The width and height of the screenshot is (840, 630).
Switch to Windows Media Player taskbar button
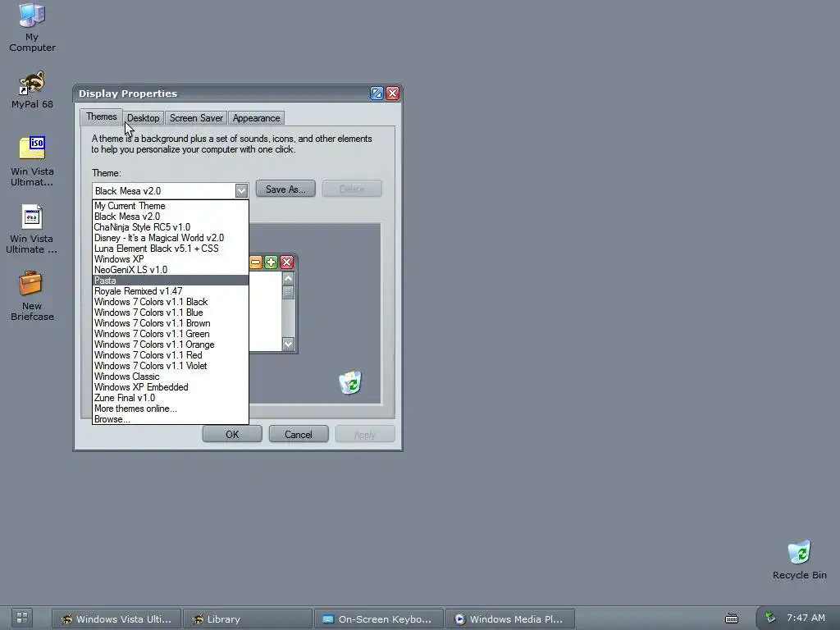[510, 619]
